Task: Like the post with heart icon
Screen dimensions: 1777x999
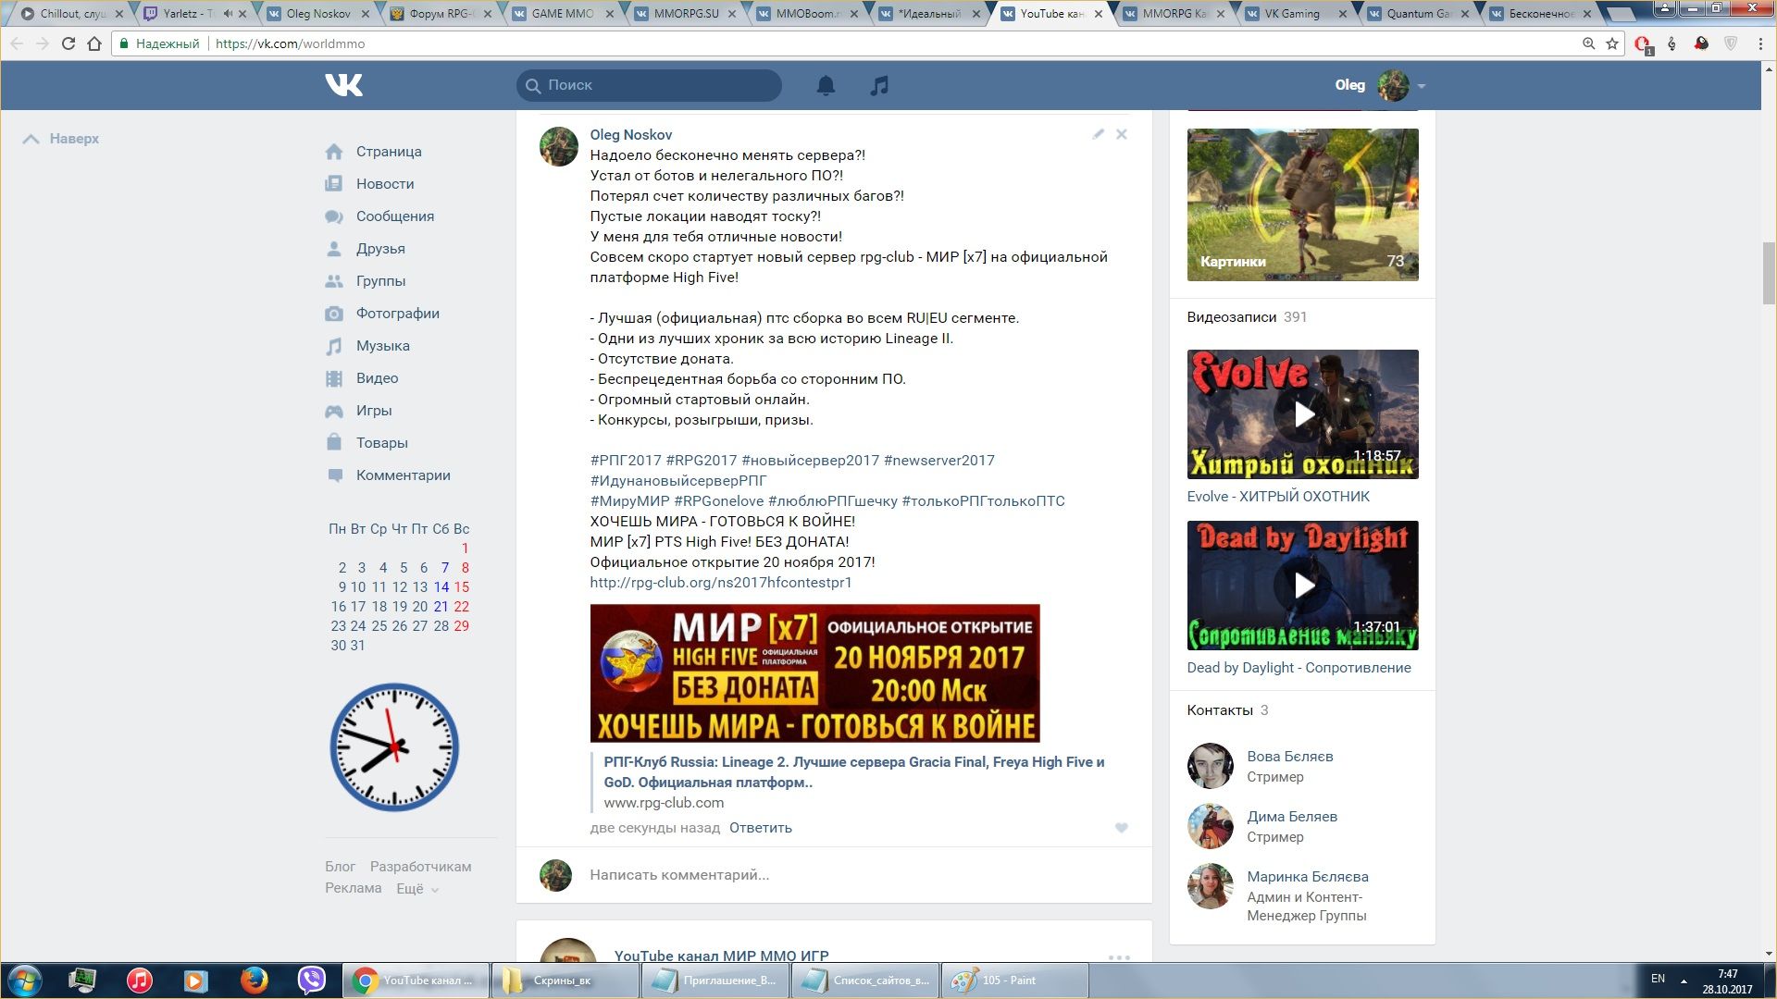Action: tap(1121, 828)
